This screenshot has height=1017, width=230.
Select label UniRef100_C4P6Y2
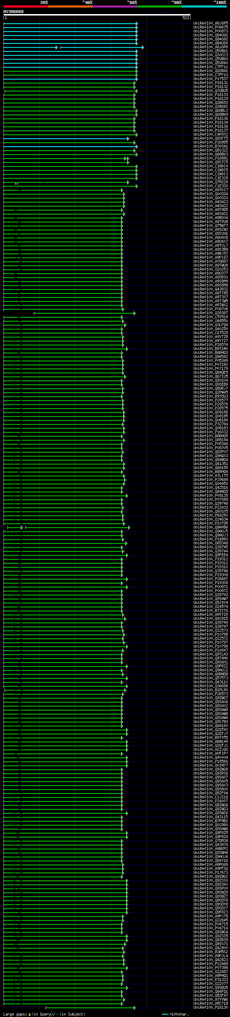click(x=211, y=135)
